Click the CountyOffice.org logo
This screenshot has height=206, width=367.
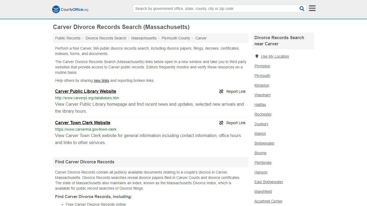[x=70, y=9]
